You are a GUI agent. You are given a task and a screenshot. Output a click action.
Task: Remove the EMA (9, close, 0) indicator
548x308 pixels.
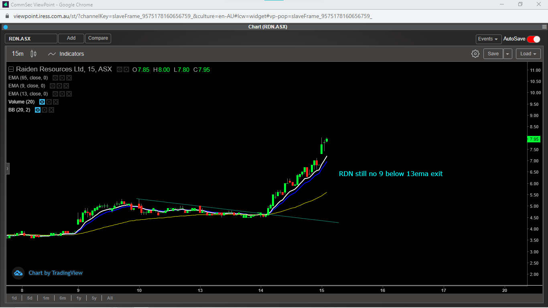(x=66, y=86)
